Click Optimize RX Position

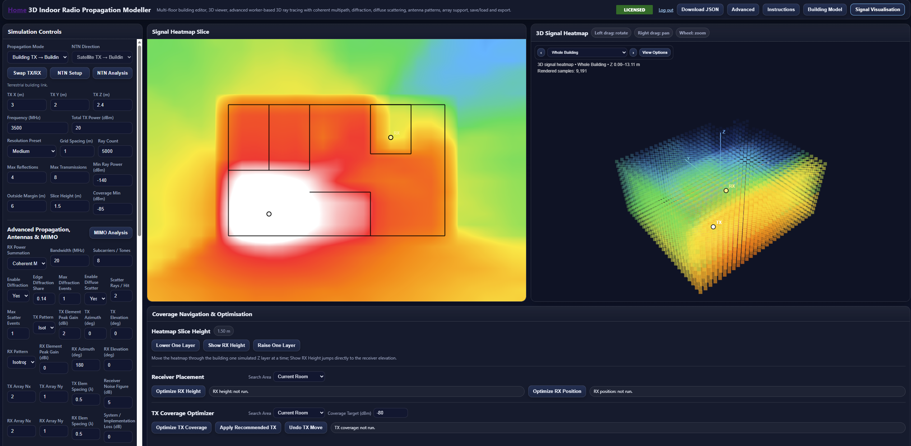[x=557, y=391]
